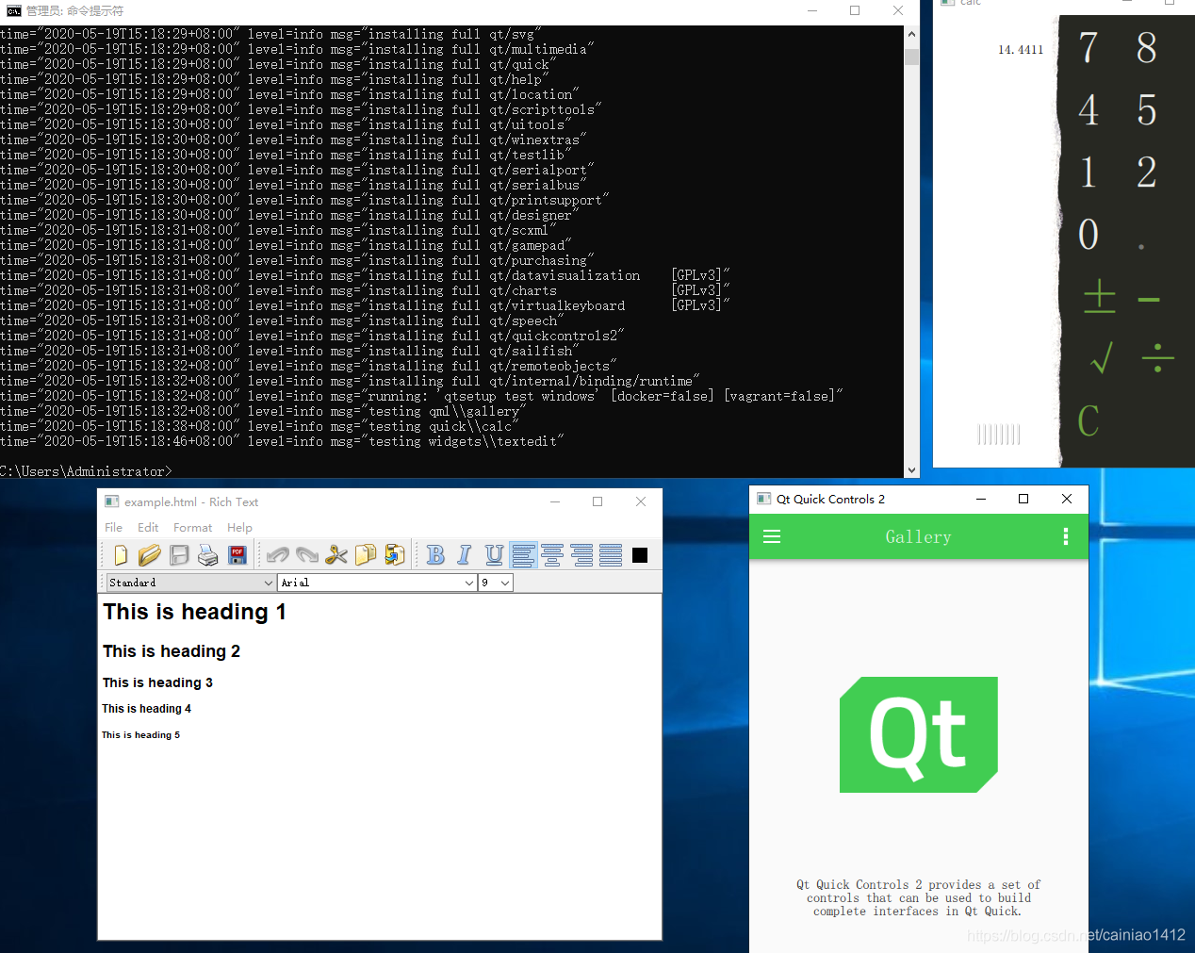Open the Gallery hamburger menu
This screenshot has width=1195, height=953.
(772, 536)
